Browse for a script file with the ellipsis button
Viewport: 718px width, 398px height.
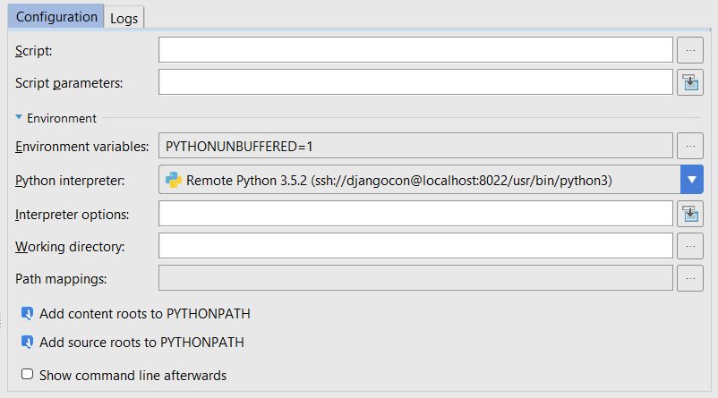click(x=690, y=50)
